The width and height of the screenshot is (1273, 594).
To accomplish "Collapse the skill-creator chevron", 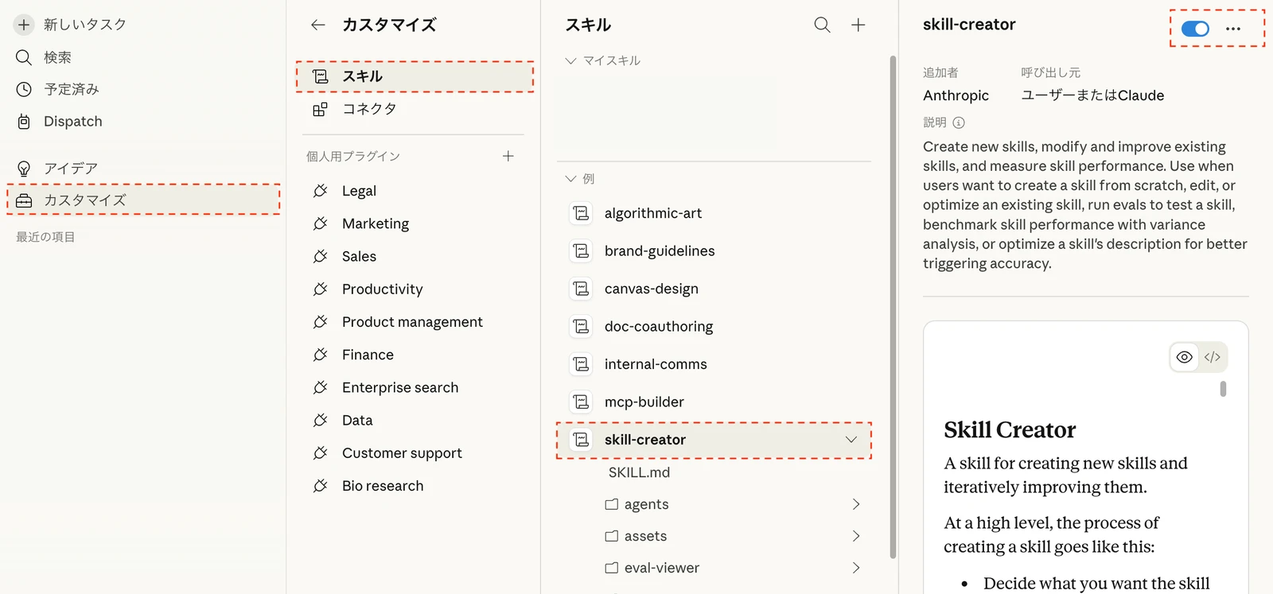I will pos(851,440).
